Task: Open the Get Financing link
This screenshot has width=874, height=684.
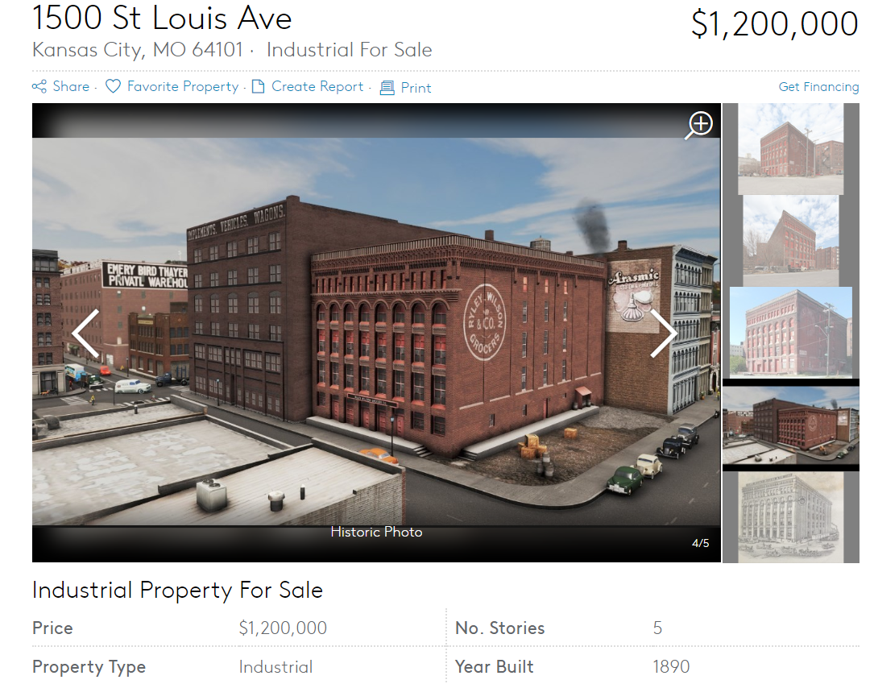Action: (x=818, y=86)
